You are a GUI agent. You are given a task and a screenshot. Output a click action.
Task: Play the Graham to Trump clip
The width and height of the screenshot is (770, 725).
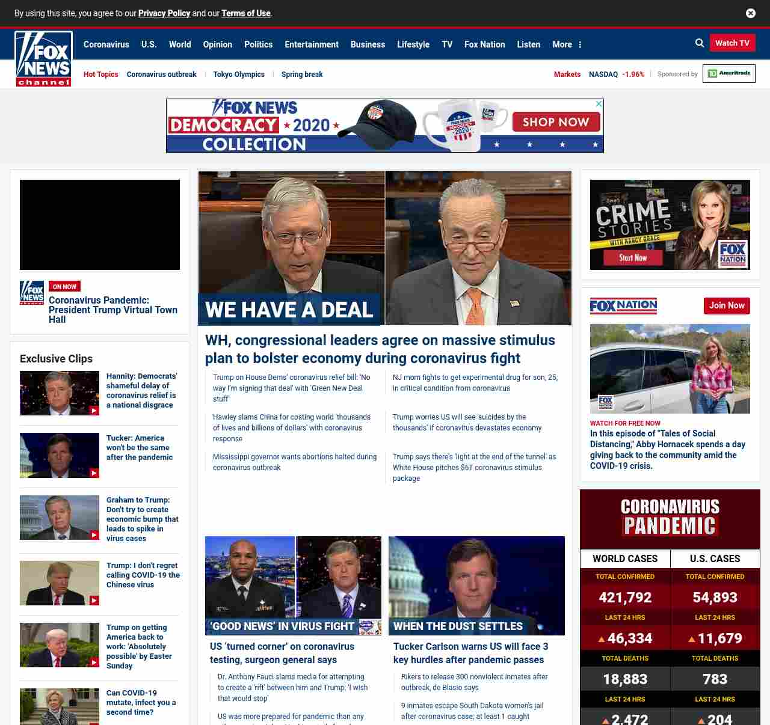point(94,535)
